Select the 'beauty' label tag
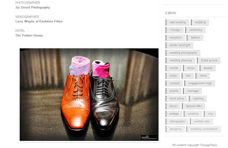Image resolution: width=228 pixels, height=148 pixels. (x=208, y=68)
